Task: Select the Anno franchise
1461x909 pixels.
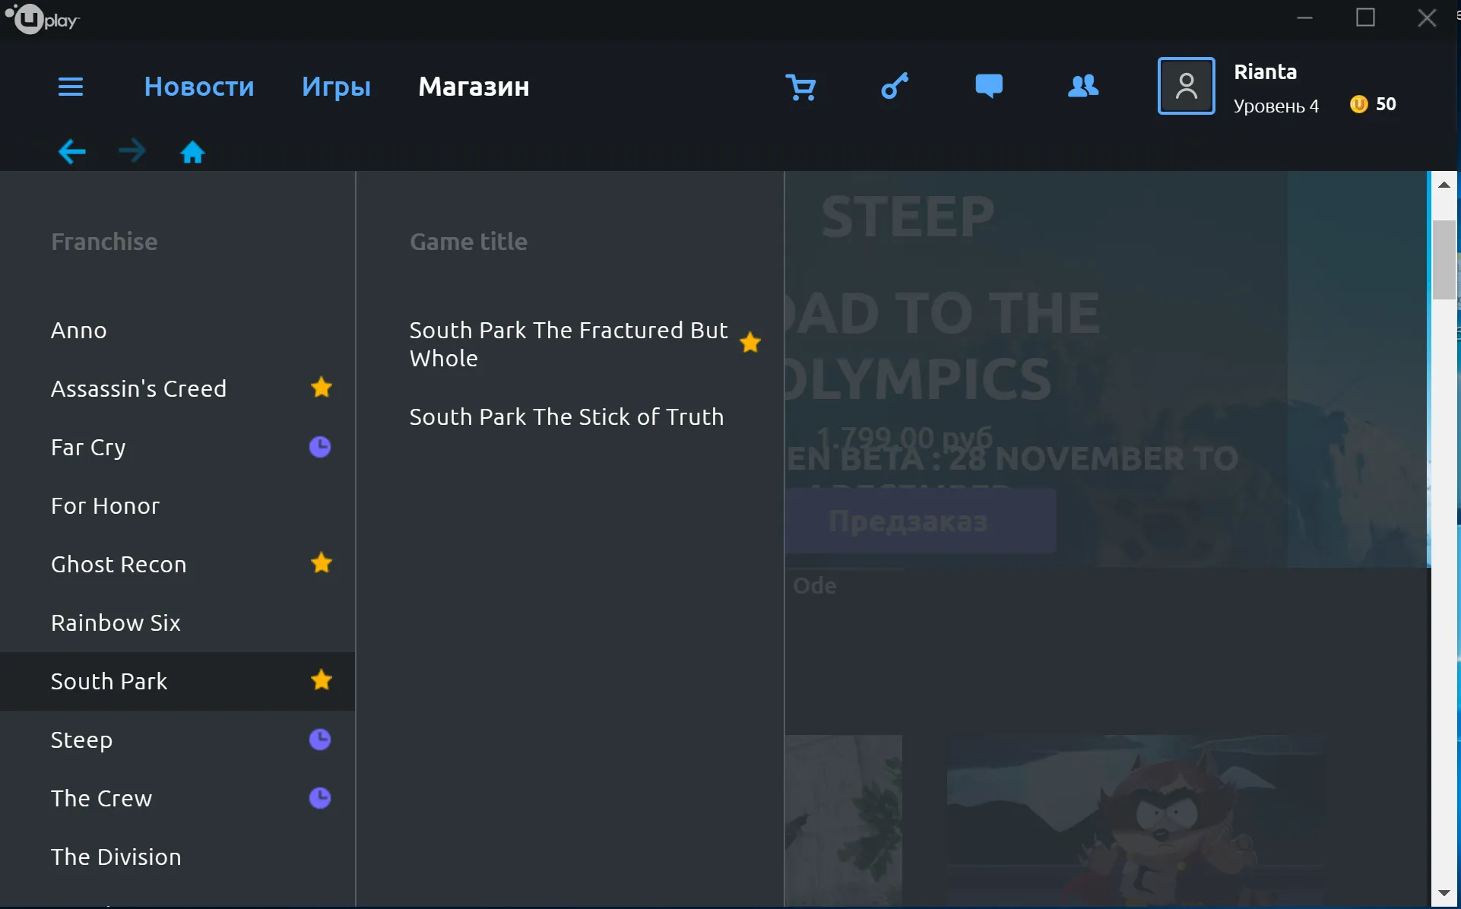Action: (178, 330)
